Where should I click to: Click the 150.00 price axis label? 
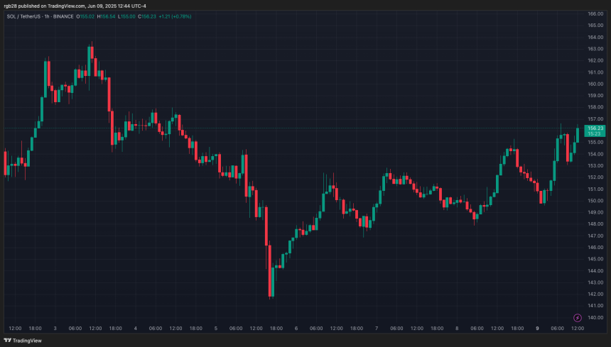point(595,201)
